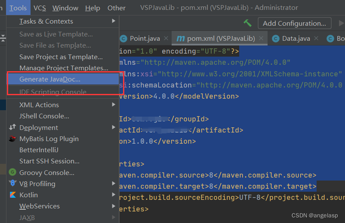The image size is (345, 223).
Task: Click the Maven icon on pom.xml tab
Action: (x=180, y=39)
